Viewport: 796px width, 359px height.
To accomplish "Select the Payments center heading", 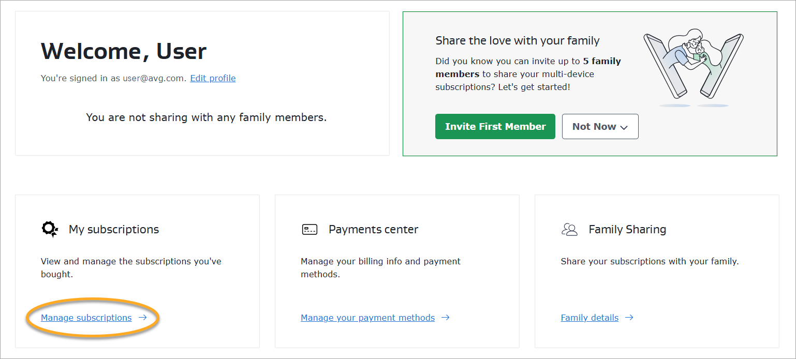I will click(373, 230).
